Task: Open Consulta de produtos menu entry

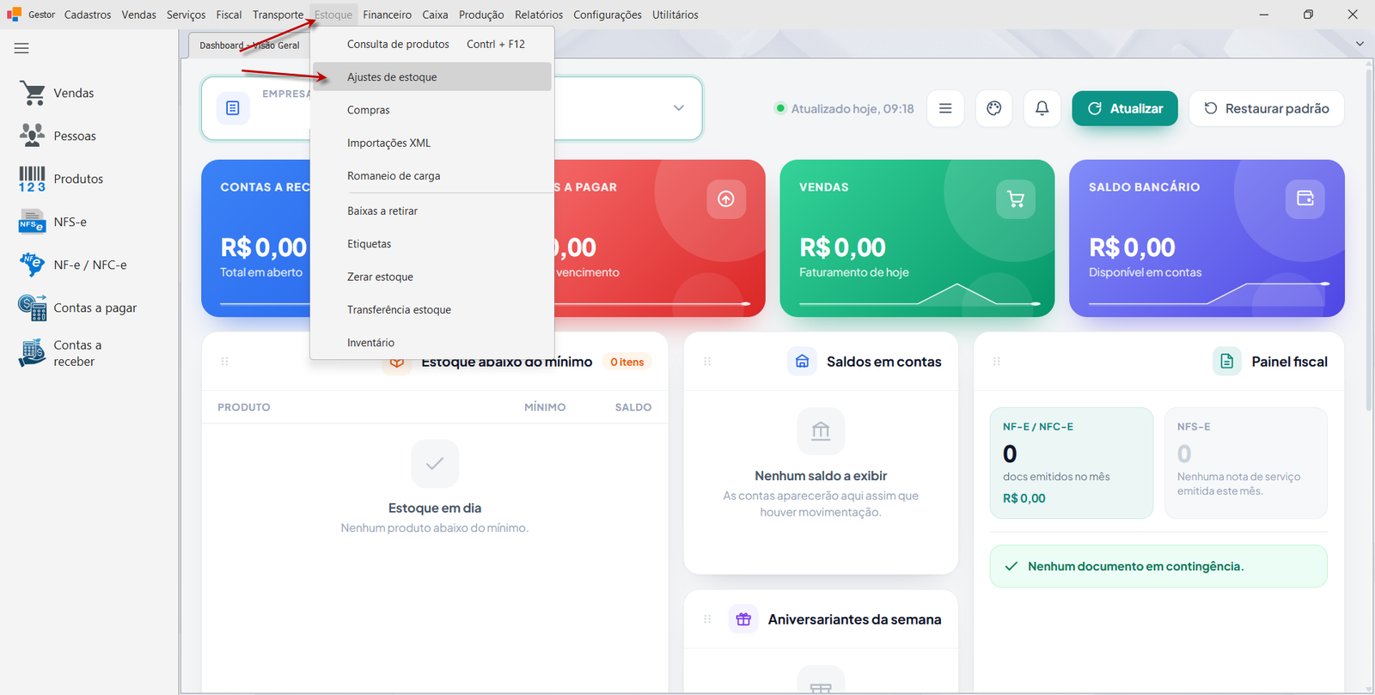Action: coord(432,44)
